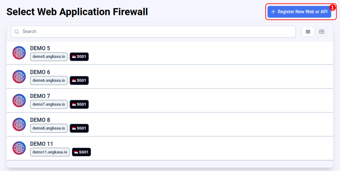
Task: Click the DEMO 8 globe icon
Action: pyautogui.click(x=19, y=124)
